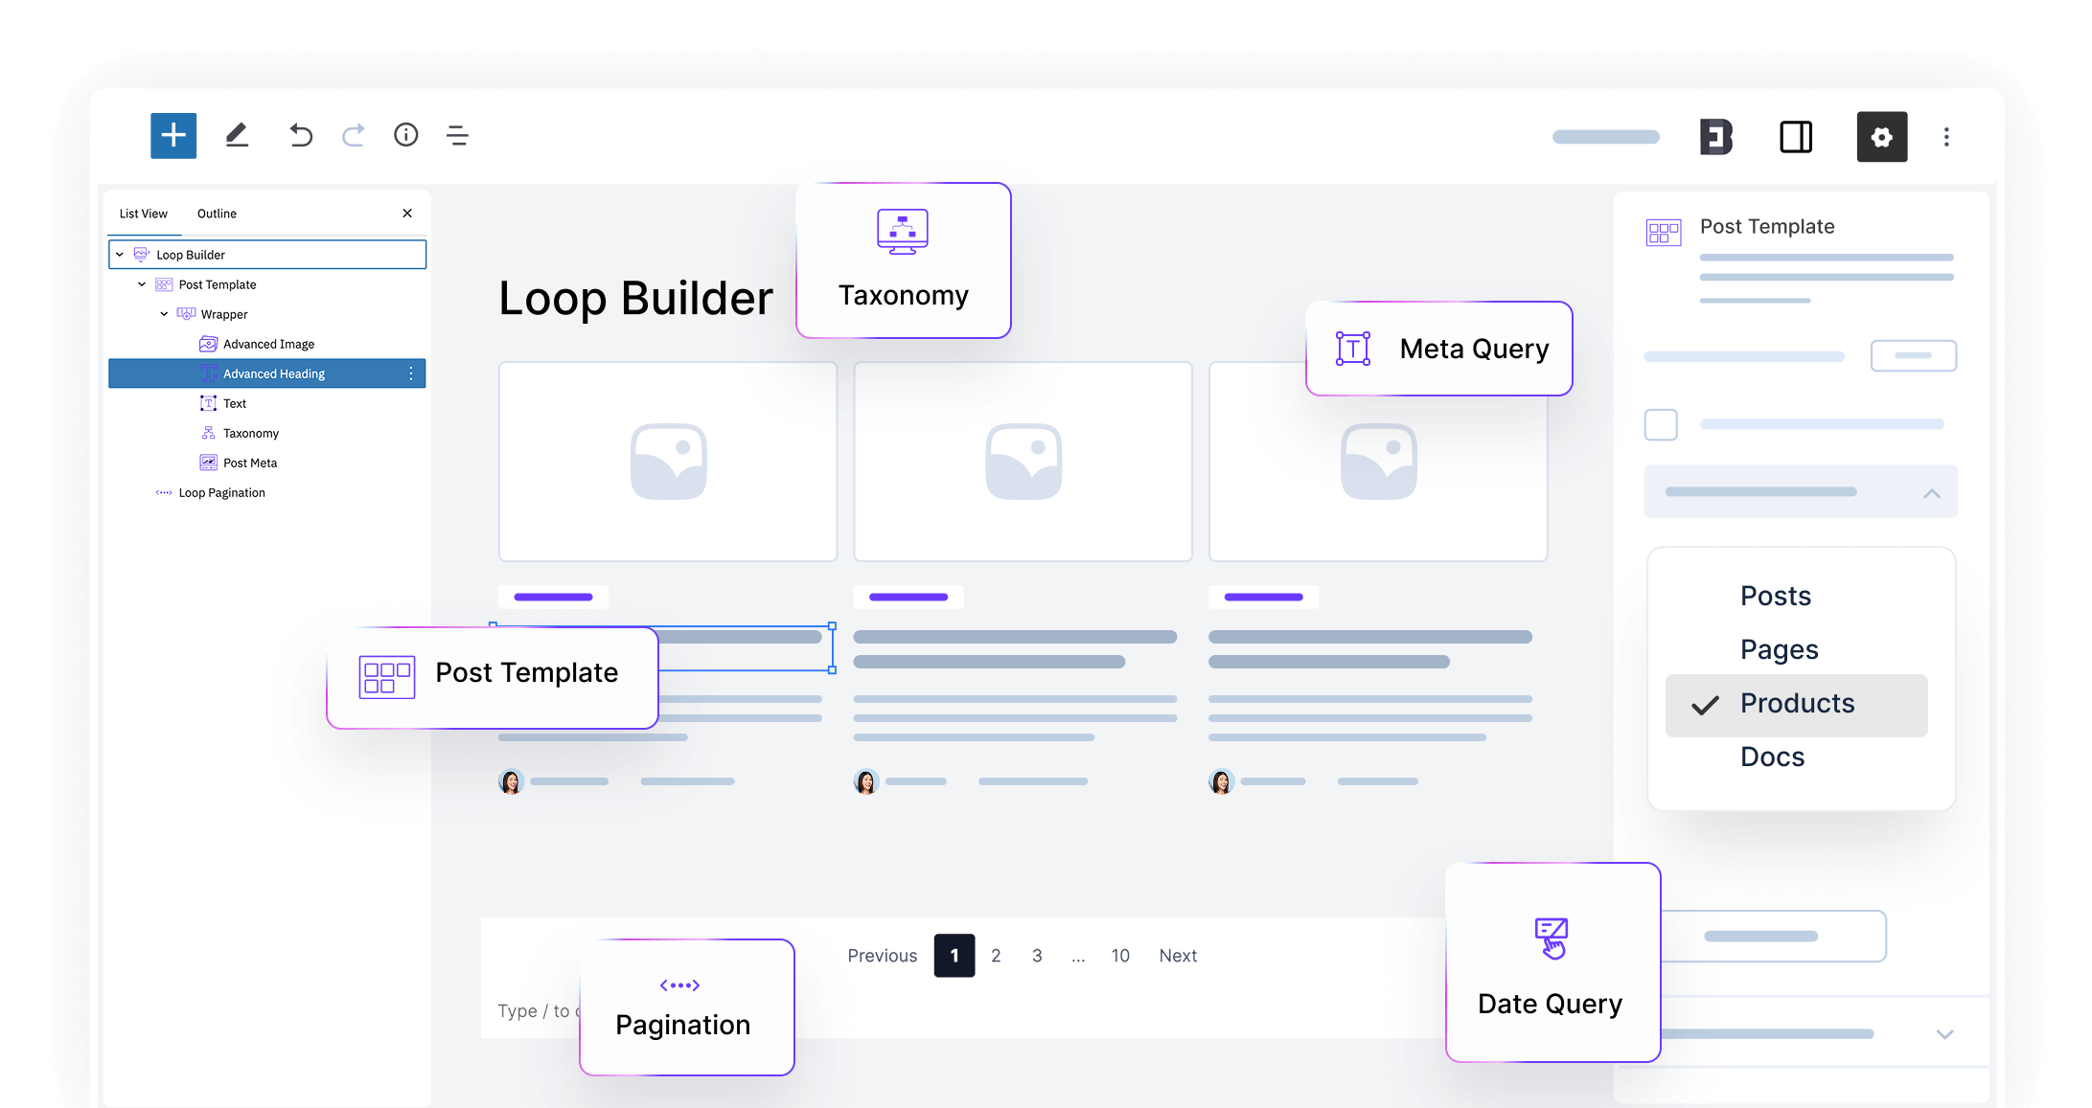Open the three-dot options menu

[x=1946, y=137]
